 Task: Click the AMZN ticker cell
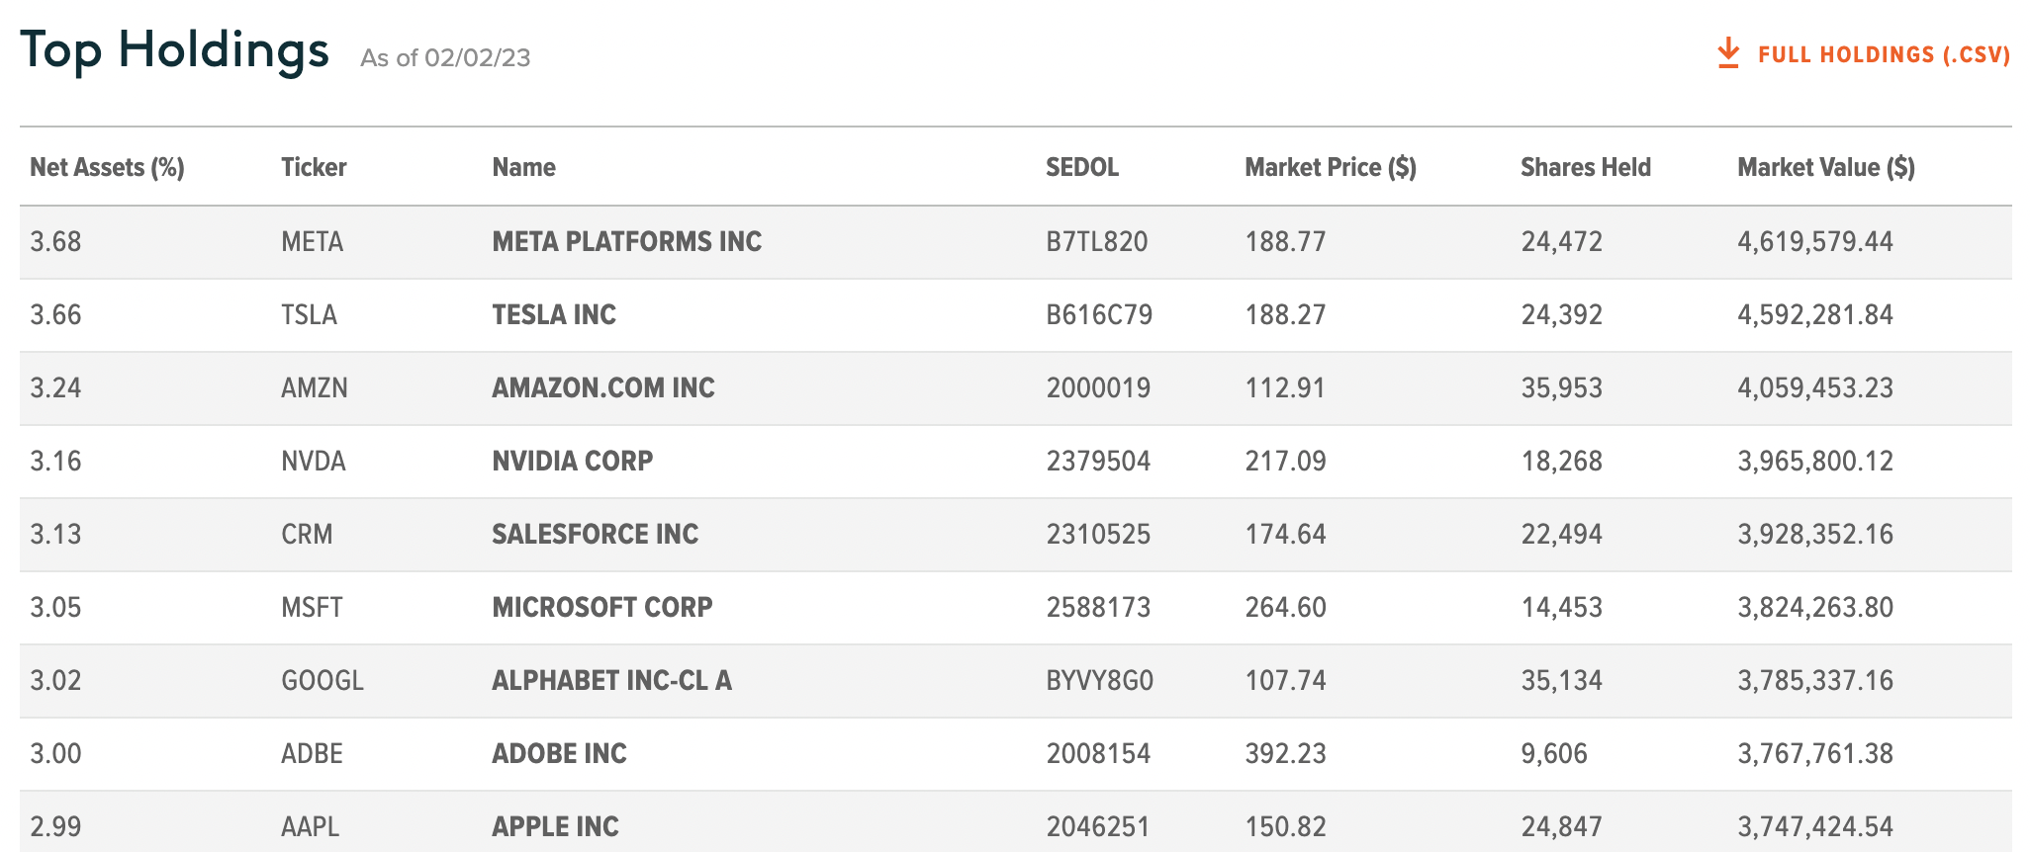click(x=315, y=387)
